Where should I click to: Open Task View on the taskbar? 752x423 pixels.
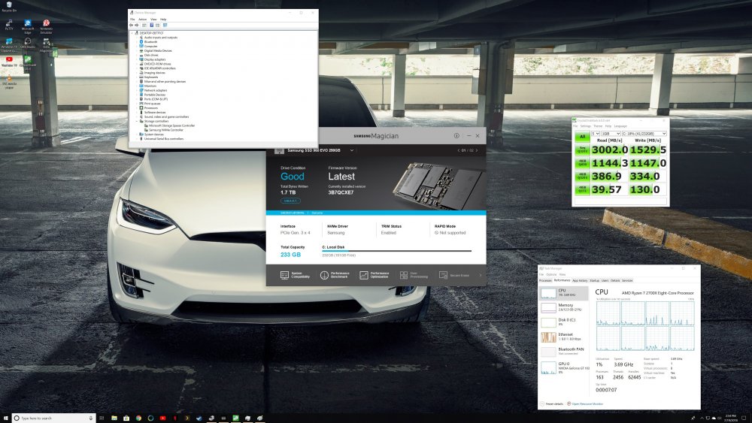click(x=102, y=418)
